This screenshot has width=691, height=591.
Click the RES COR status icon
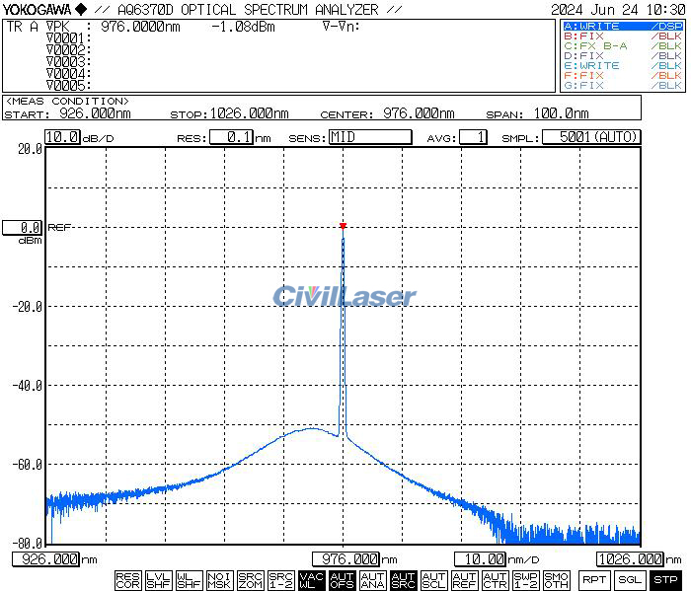[x=127, y=580]
